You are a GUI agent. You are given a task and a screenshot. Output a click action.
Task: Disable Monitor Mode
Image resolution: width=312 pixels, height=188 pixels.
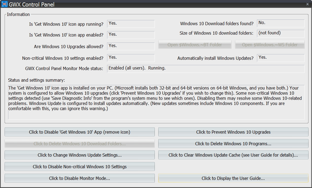click(79, 178)
